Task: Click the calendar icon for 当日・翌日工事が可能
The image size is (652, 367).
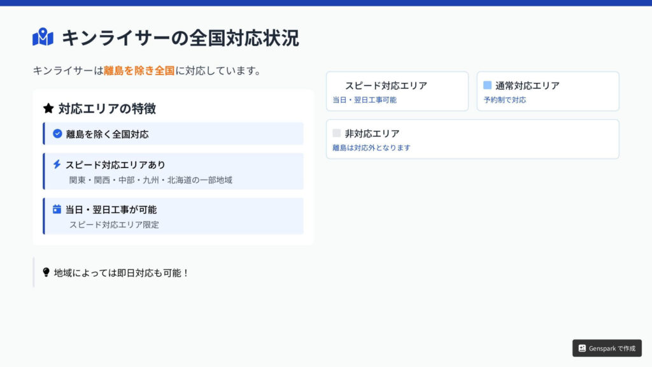Action: (x=57, y=209)
